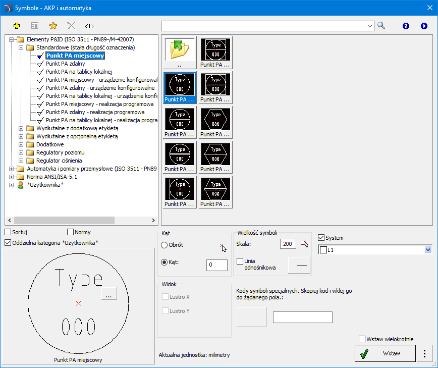Open help with the question mark icon
Image resolution: width=438 pixels, height=368 pixels.
(406, 26)
